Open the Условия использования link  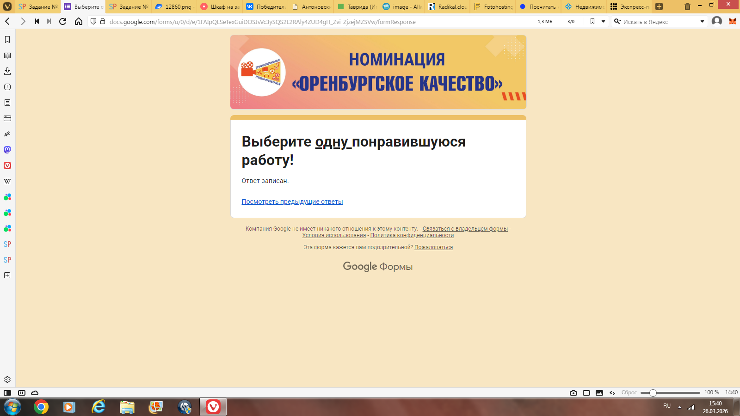[334, 235]
